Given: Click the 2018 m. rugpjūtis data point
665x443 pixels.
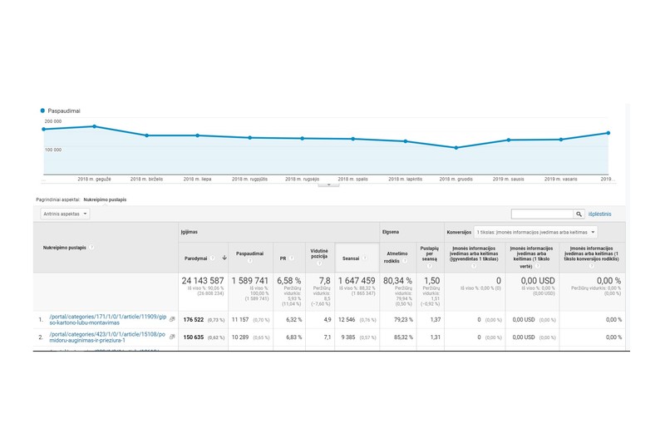Looking at the screenshot, I should [x=250, y=138].
